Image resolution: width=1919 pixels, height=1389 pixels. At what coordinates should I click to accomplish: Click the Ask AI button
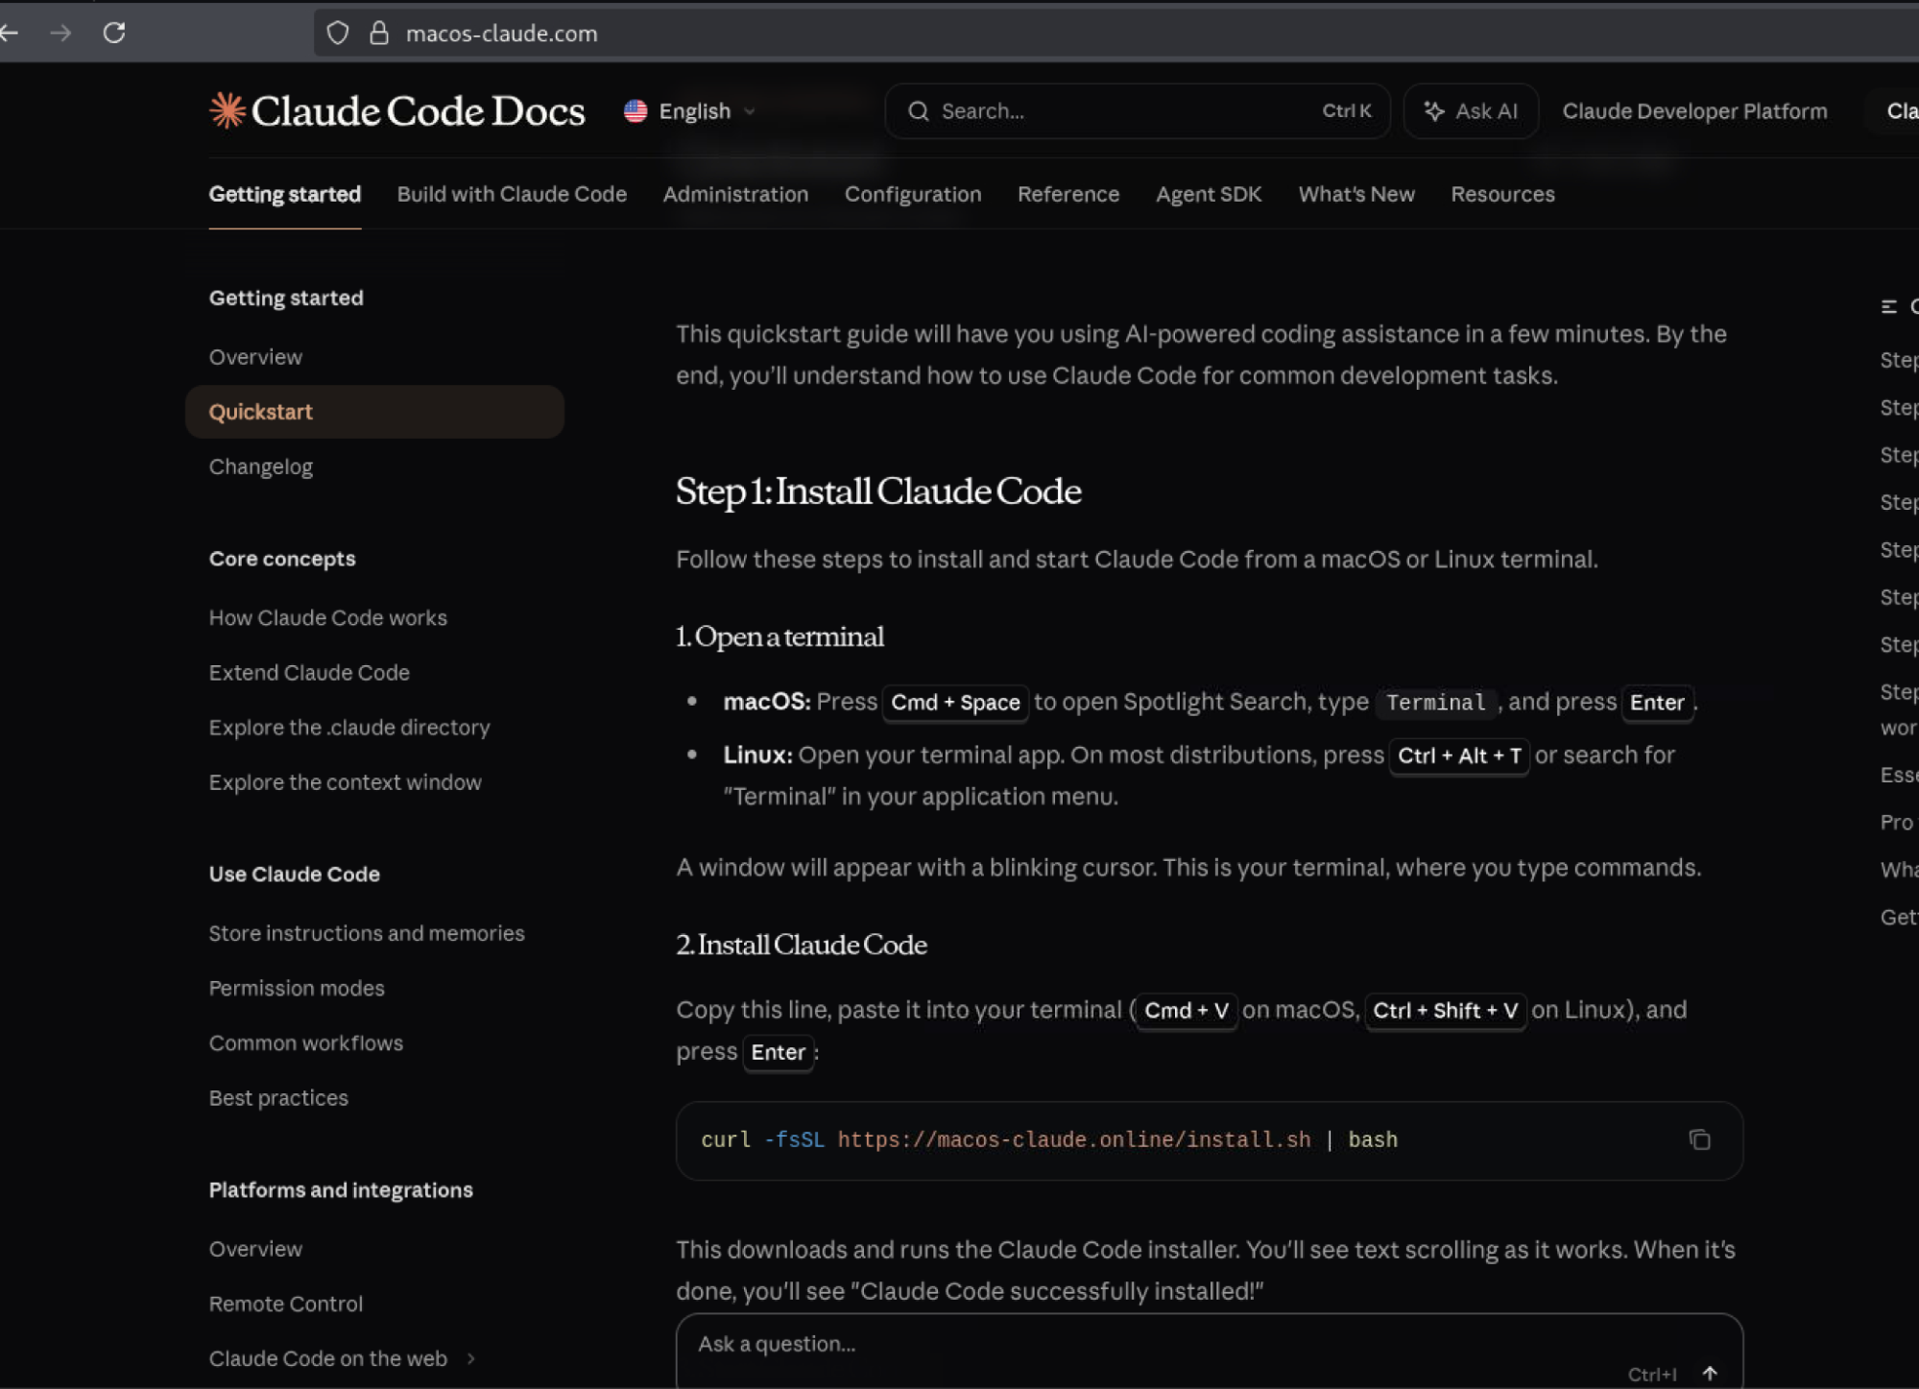(1471, 111)
